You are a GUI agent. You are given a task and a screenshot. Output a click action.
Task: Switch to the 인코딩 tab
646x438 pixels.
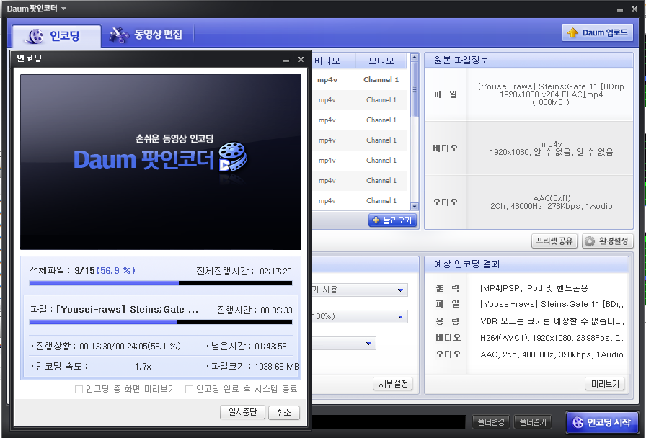[56, 36]
